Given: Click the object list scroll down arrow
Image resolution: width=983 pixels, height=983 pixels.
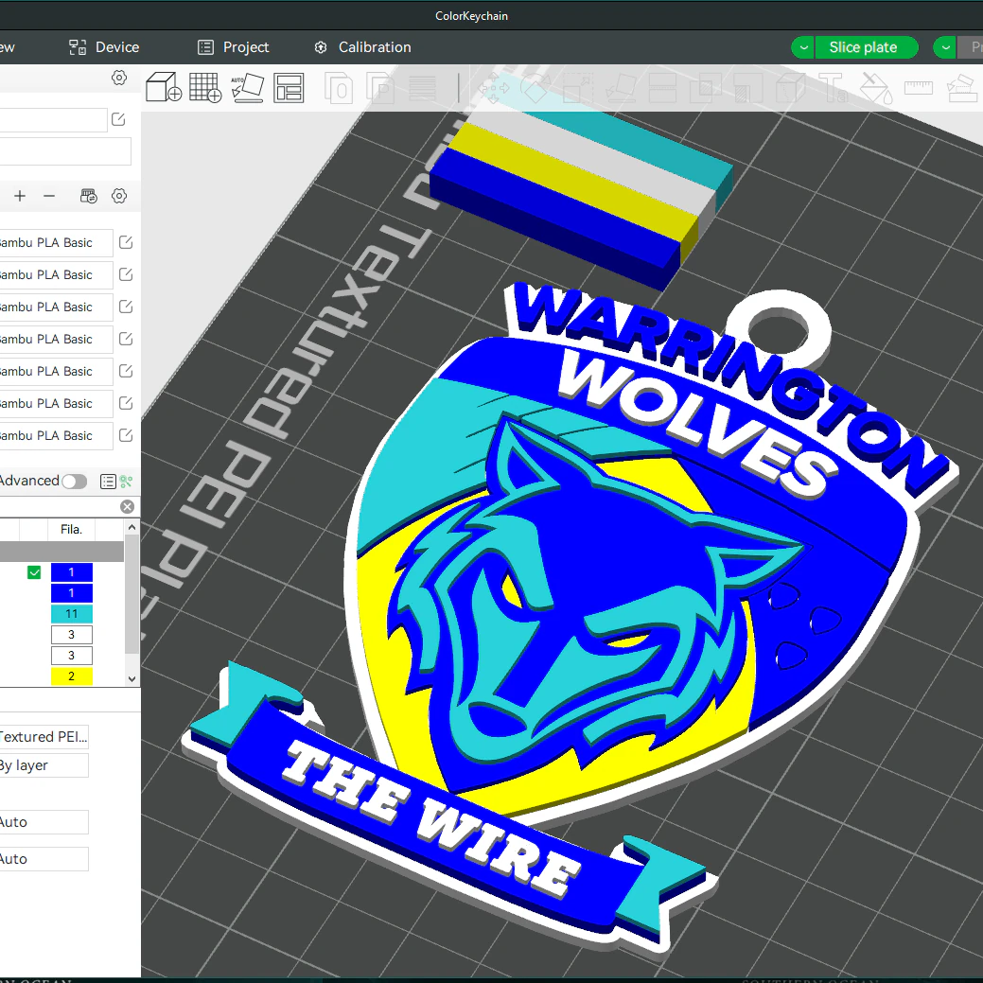Looking at the screenshot, I should click(132, 678).
